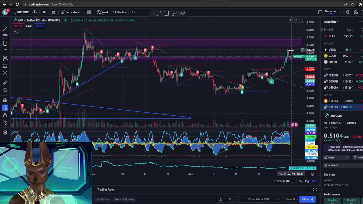Open the candlestick chart style menu
The image size is (363, 204).
click(54, 12)
